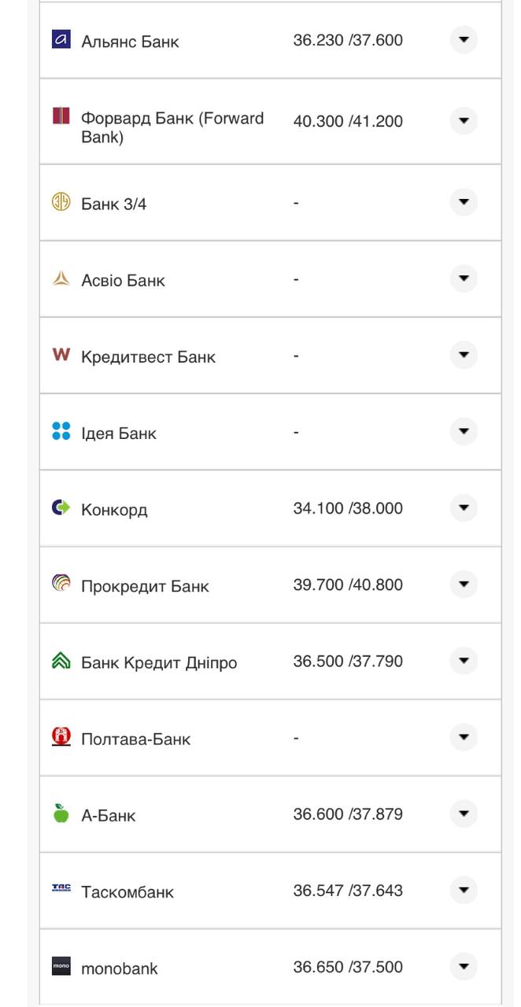Expand the Прокредит Банк row arrow
521x1007 pixels.
point(464,584)
